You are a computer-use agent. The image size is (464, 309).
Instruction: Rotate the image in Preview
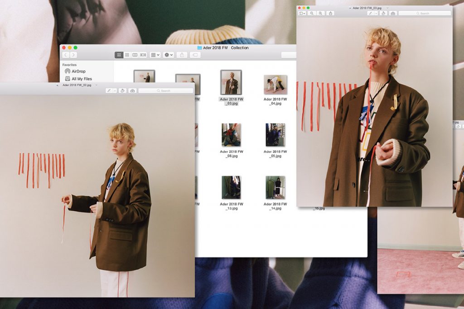pyautogui.click(x=383, y=13)
